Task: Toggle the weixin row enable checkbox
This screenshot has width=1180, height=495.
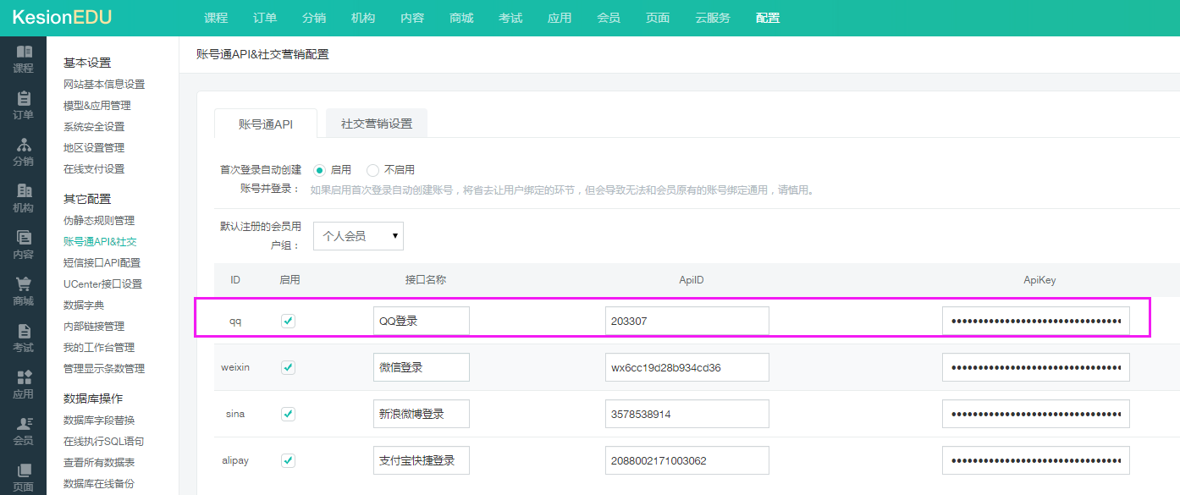Action: point(289,367)
